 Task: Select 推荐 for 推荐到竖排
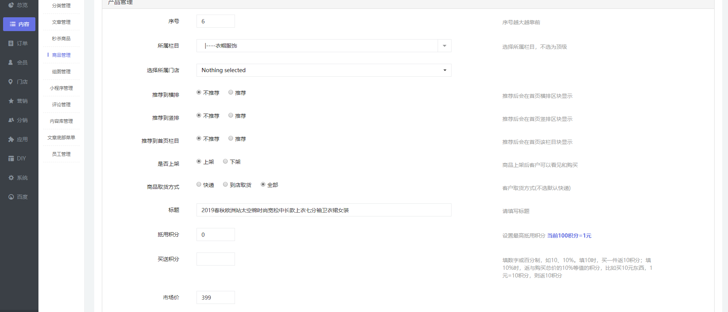tap(231, 115)
